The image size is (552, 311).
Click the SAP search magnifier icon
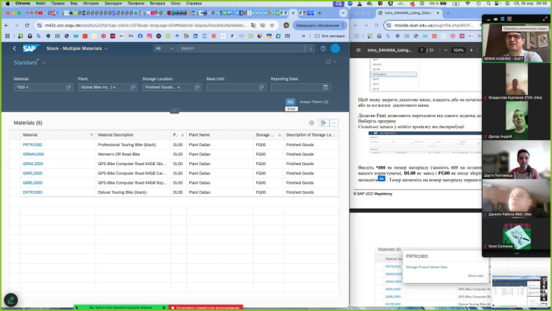(310, 48)
